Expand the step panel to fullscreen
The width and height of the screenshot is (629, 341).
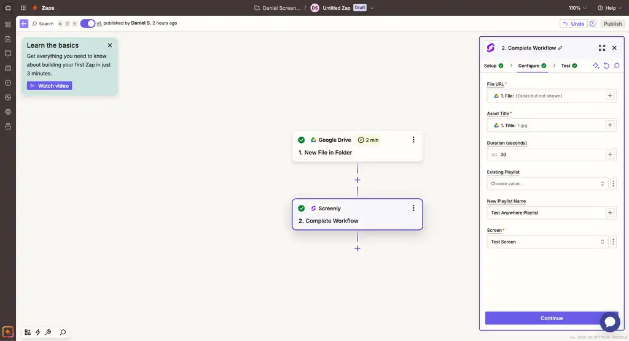(x=602, y=48)
